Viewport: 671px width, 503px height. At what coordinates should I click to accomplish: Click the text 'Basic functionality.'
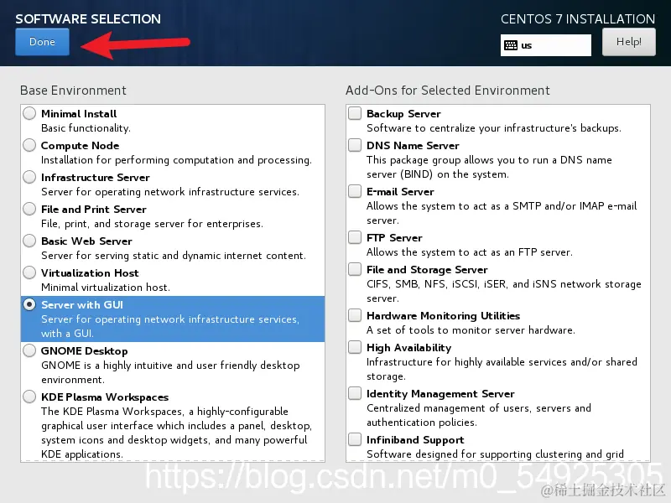(x=86, y=128)
